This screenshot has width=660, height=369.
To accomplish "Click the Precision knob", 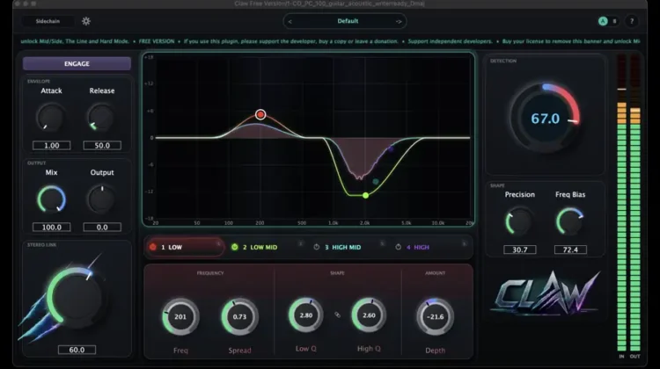I will tap(520, 222).
